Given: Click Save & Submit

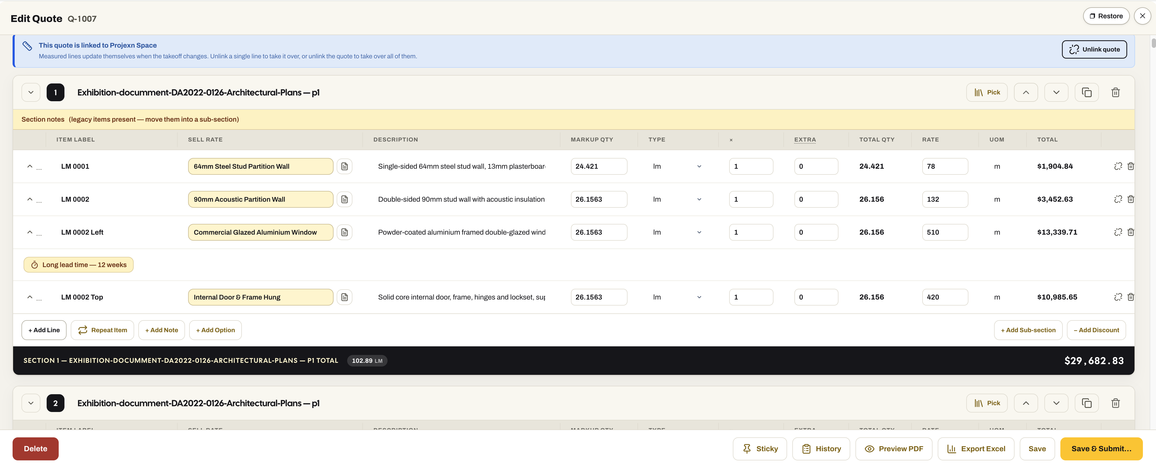Looking at the screenshot, I should coord(1101,449).
